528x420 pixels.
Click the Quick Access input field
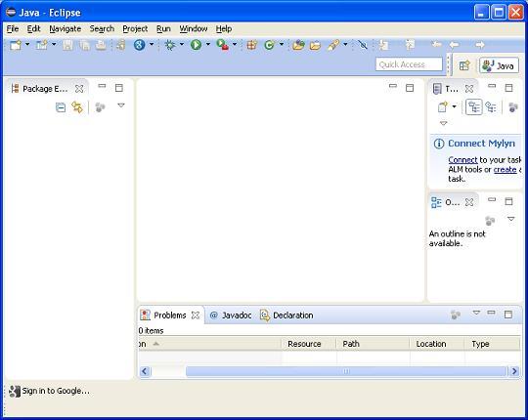[409, 64]
